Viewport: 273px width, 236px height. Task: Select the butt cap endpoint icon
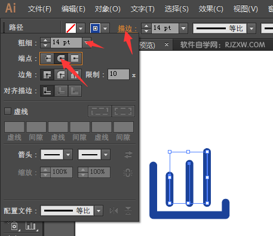click(47, 59)
